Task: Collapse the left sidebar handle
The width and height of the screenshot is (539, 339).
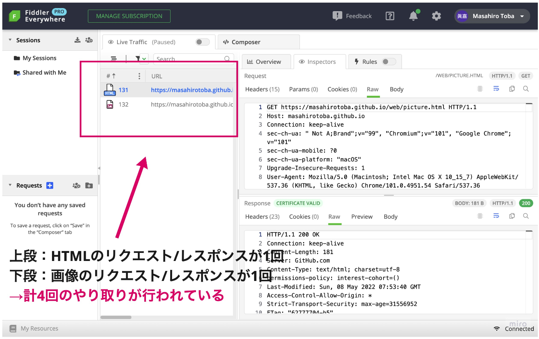Action: [x=99, y=168]
